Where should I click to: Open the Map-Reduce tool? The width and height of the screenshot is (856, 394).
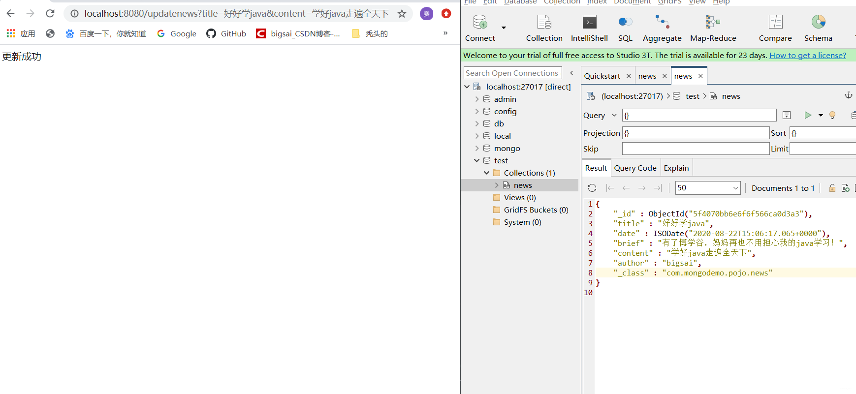pyautogui.click(x=713, y=28)
